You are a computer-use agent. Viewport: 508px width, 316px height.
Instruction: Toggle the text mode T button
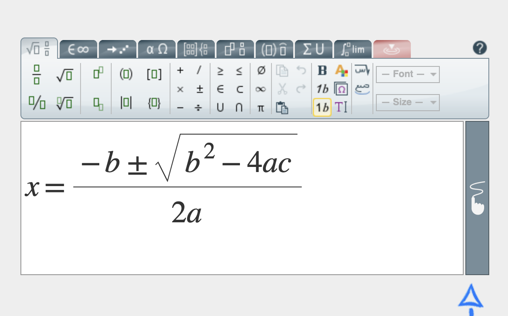341,107
